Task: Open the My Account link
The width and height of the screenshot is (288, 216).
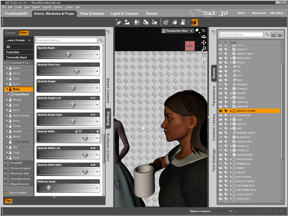Action: tap(259, 13)
